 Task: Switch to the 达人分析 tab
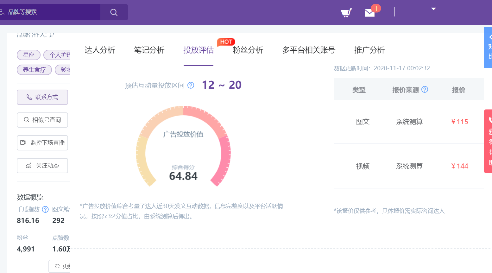tap(100, 50)
